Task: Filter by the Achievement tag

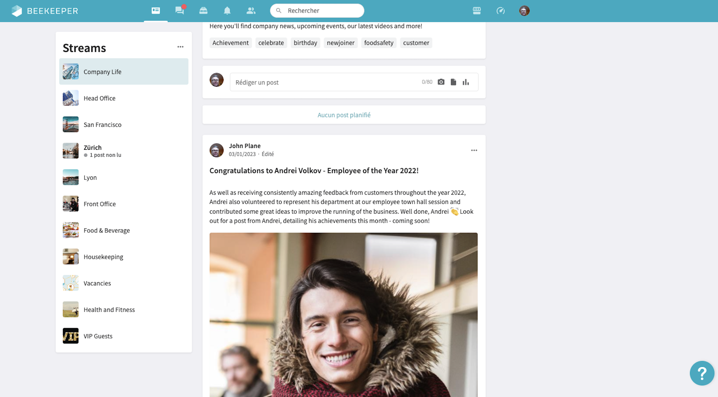Action: (x=230, y=43)
